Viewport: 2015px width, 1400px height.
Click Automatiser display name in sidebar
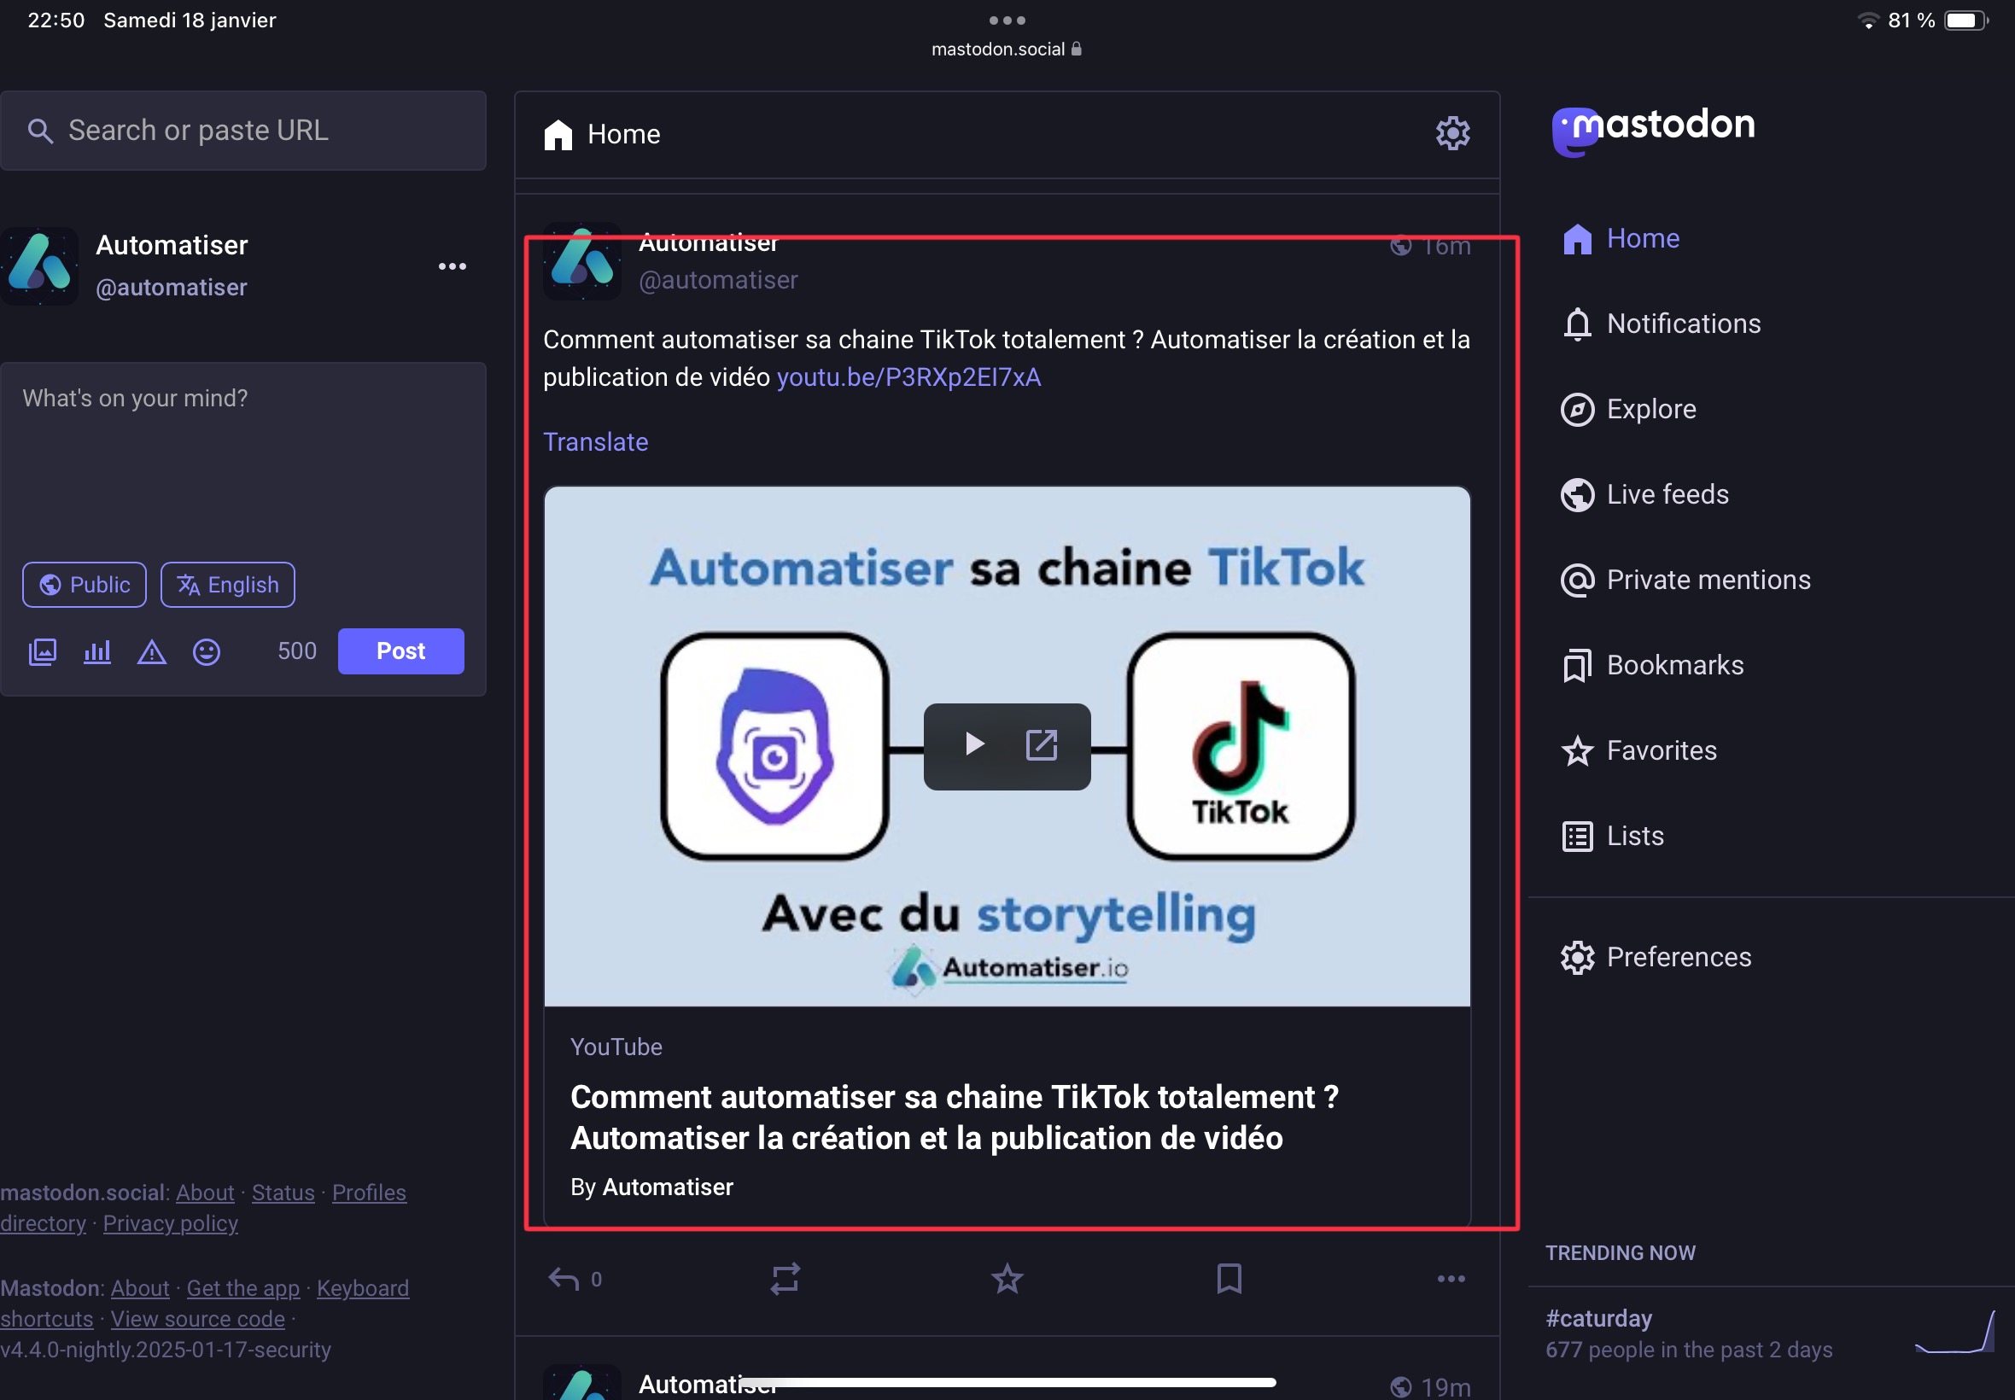[172, 245]
